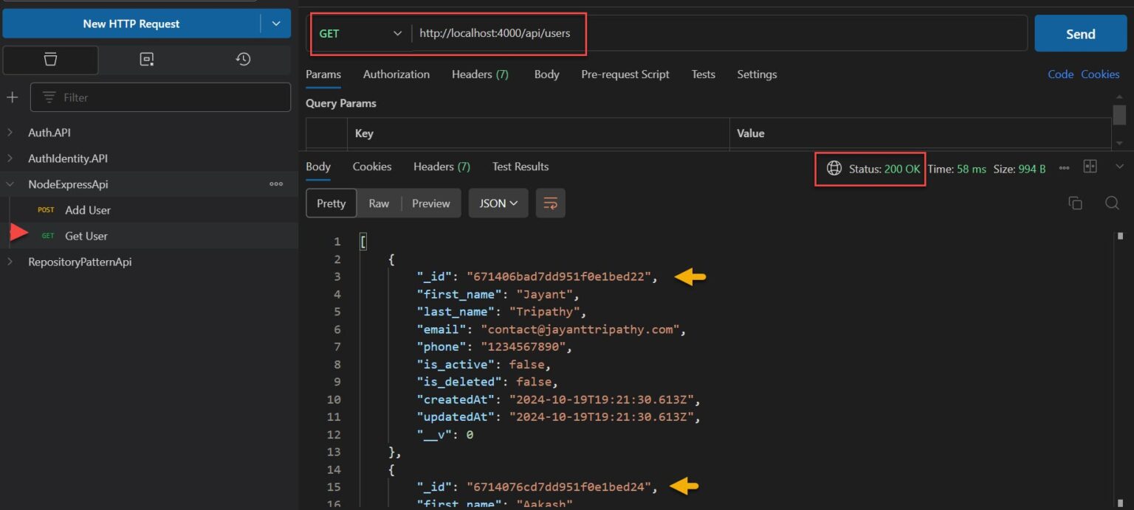1134x510 pixels.
Task: Open the JSON format dropdown
Action: 498,203
